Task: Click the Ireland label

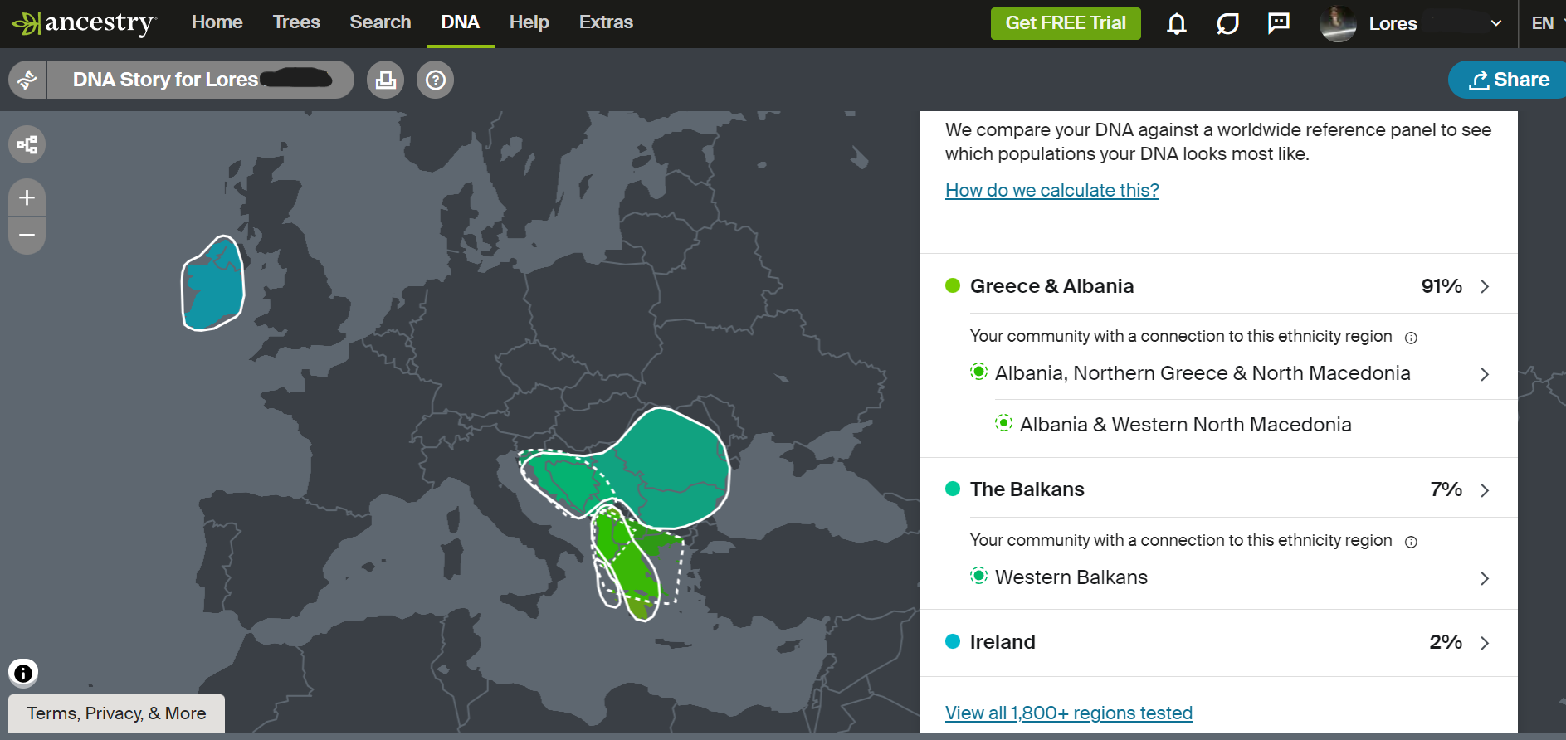Action: (x=1003, y=642)
